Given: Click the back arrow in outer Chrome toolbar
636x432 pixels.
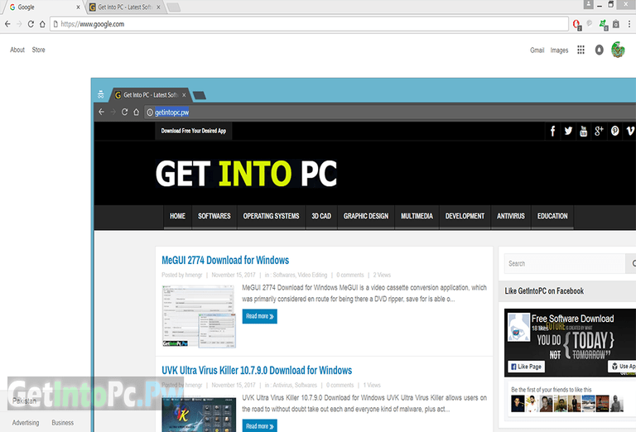Looking at the screenshot, I should [7, 24].
